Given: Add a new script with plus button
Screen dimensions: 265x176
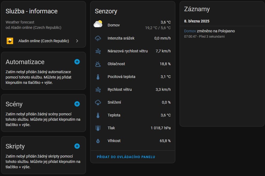Looking at the screenshot, I should (x=77, y=146).
